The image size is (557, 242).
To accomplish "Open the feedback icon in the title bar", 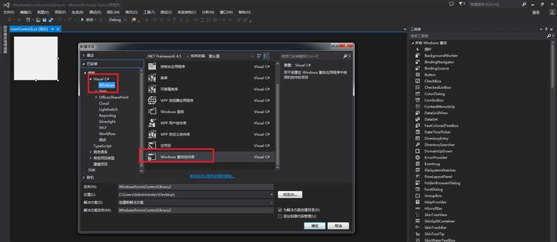I will coord(451,4).
